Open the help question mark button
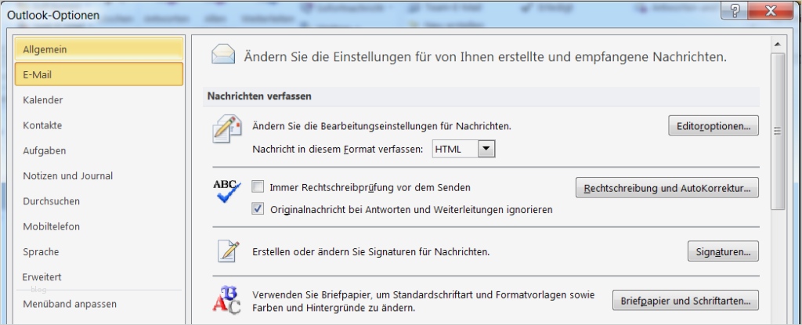The image size is (802, 325). click(x=735, y=9)
